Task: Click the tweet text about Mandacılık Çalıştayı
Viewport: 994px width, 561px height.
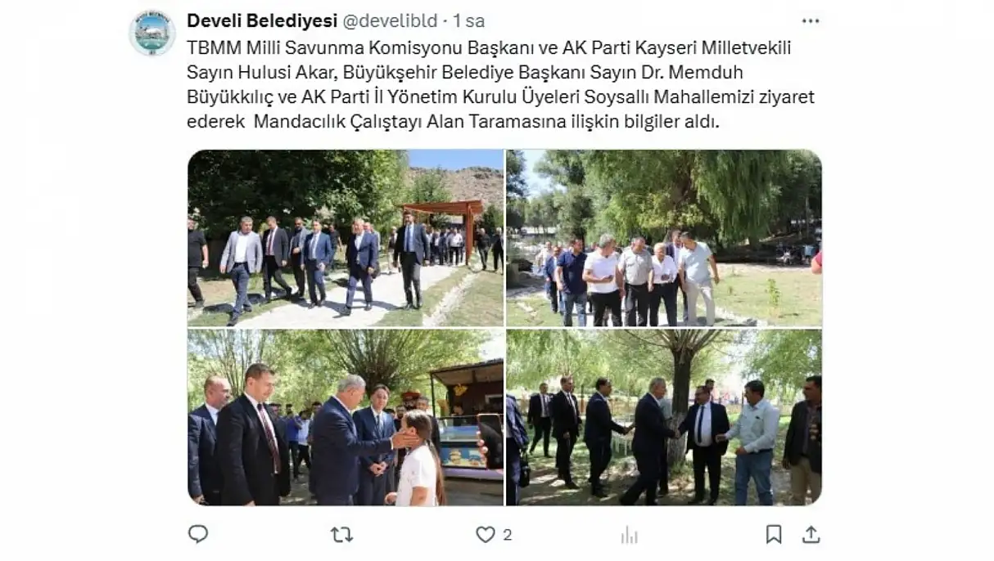Action: [453, 123]
